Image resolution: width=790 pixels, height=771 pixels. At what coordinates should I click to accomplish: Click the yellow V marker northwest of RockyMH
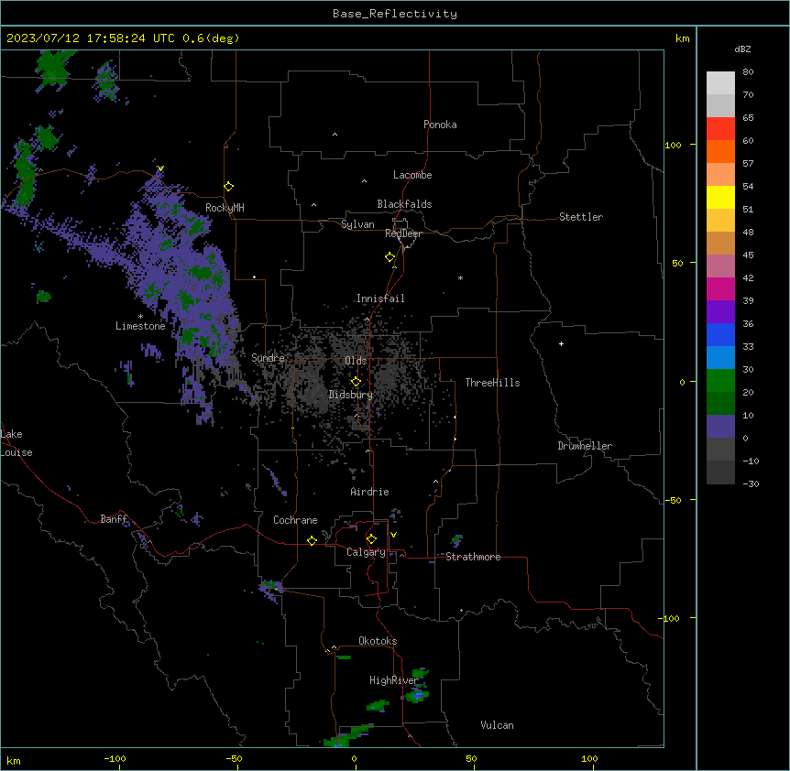[160, 168]
